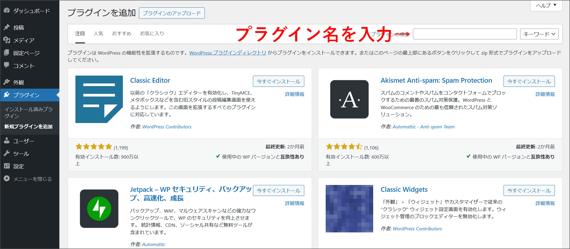Click the Jetpack plugin logo
This screenshot has width=570, height=249.
point(99,209)
